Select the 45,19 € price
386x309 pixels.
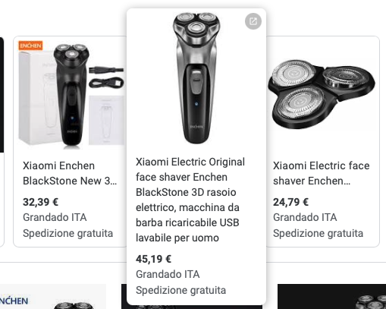(x=153, y=259)
